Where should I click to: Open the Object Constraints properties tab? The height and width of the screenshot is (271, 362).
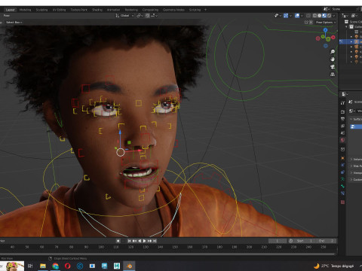click(x=342, y=172)
